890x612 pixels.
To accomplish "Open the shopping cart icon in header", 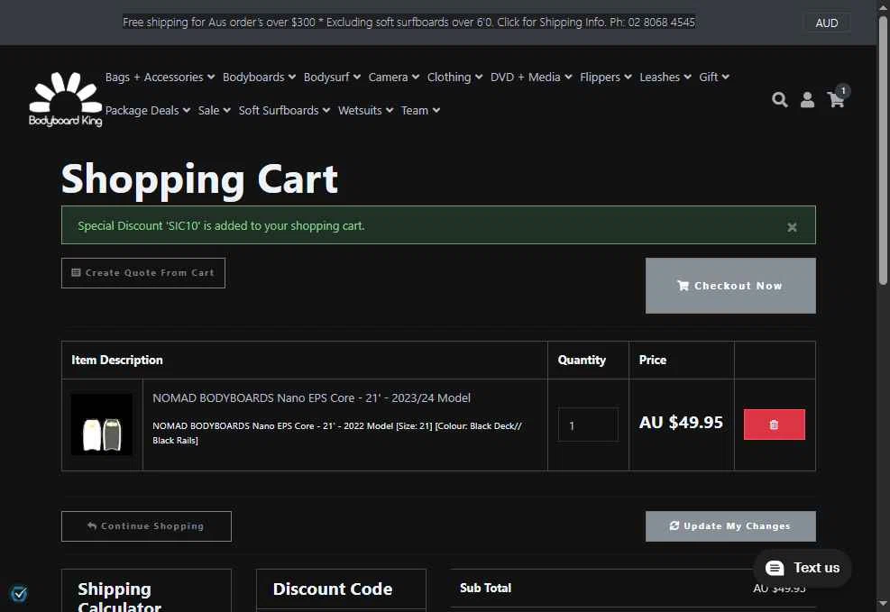I will tap(836, 100).
